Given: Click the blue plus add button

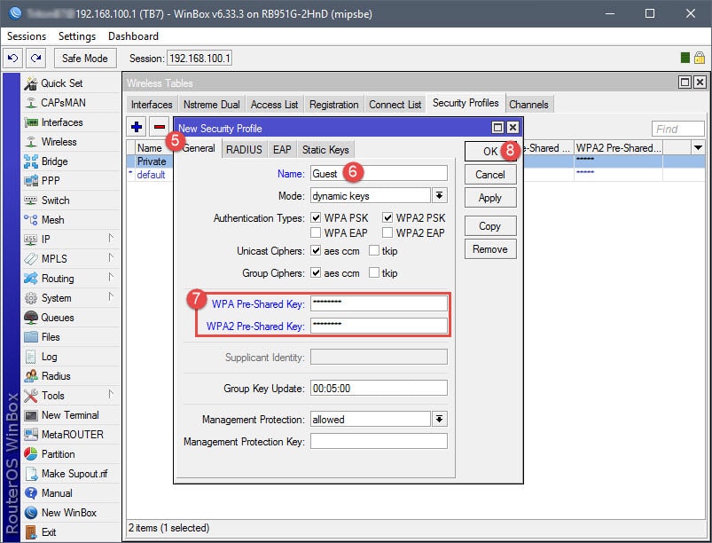Looking at the screenshot, I should tap(137, 127).
